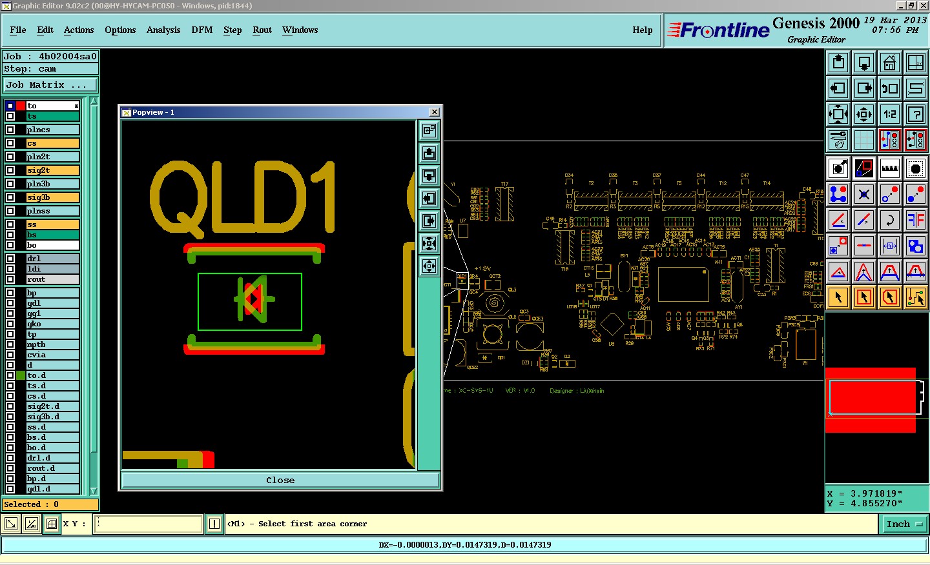Click the pan up icon in the Popview toolbar

point(429,153)
